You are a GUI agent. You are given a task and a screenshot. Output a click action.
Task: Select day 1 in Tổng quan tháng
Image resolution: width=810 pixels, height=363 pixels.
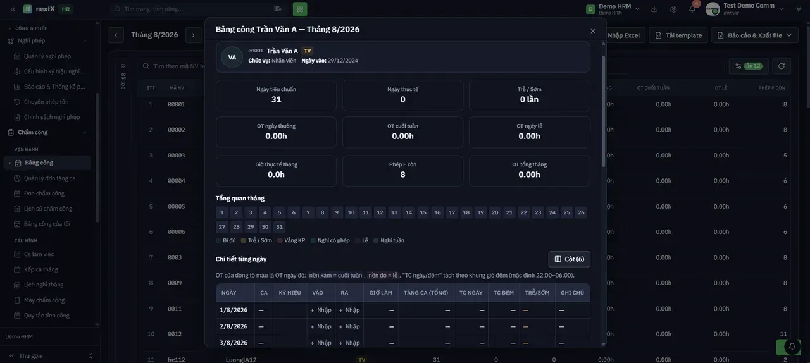(222, 212)
